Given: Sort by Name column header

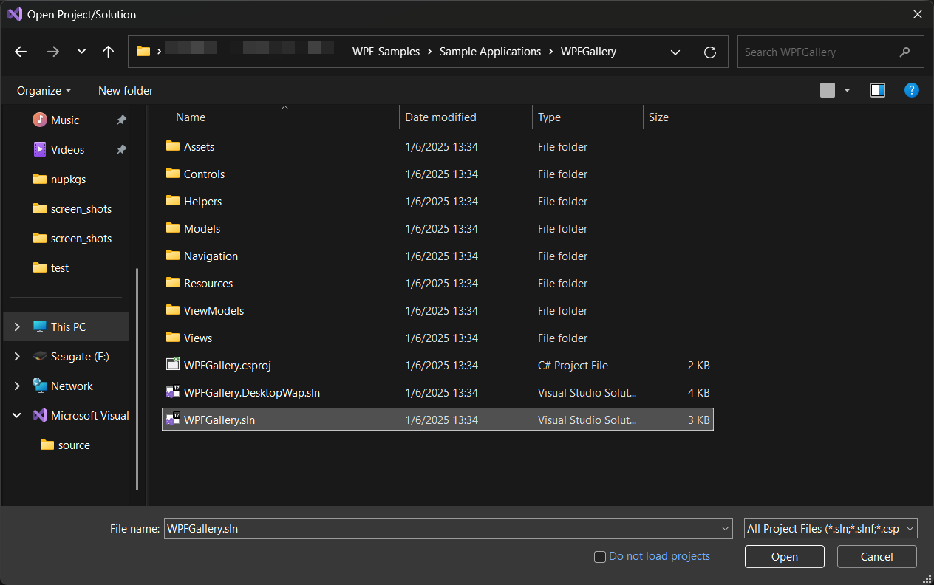Looking at the screenshot, I should pos(191,117).
